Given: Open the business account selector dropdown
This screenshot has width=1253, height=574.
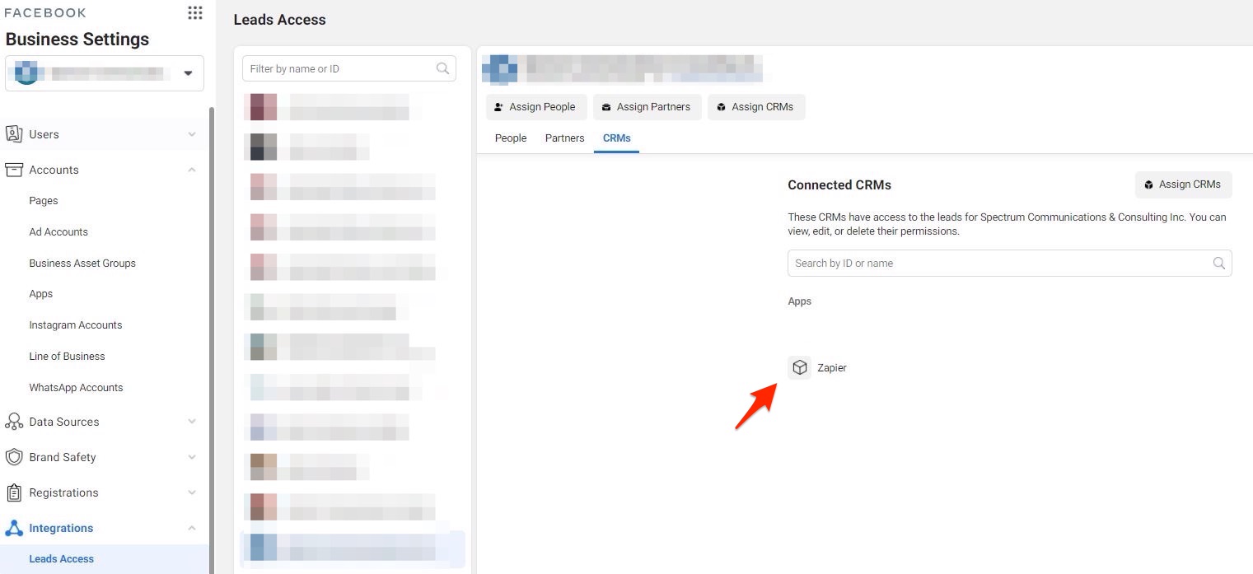Looking at the screenshot, I should pos(188,73).
